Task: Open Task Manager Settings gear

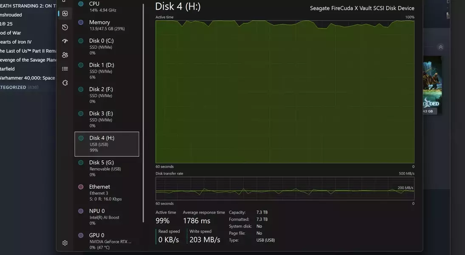Action: pyautogui.click(x=65, y=243)
